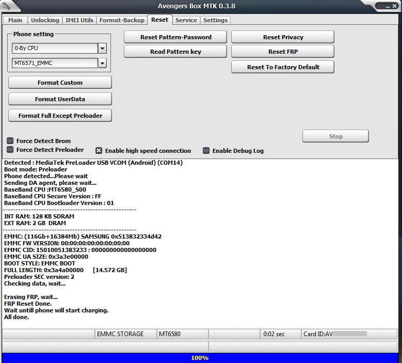Click the MT6571_EMMC combo box field
The image size is (402, 363).
click(x=55, y=63)
